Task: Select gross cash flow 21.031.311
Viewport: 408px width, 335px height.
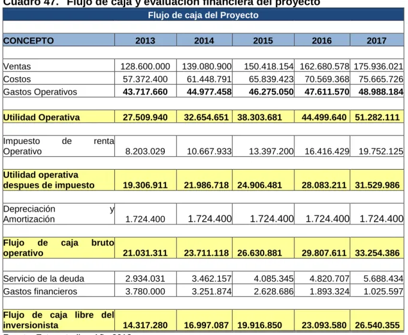Action: [145, 253]
